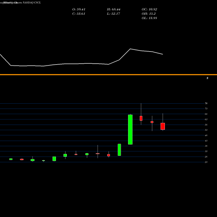Click the tallest green candlestick
This screenshot has width=217, height=217.
tap(130, 129)
